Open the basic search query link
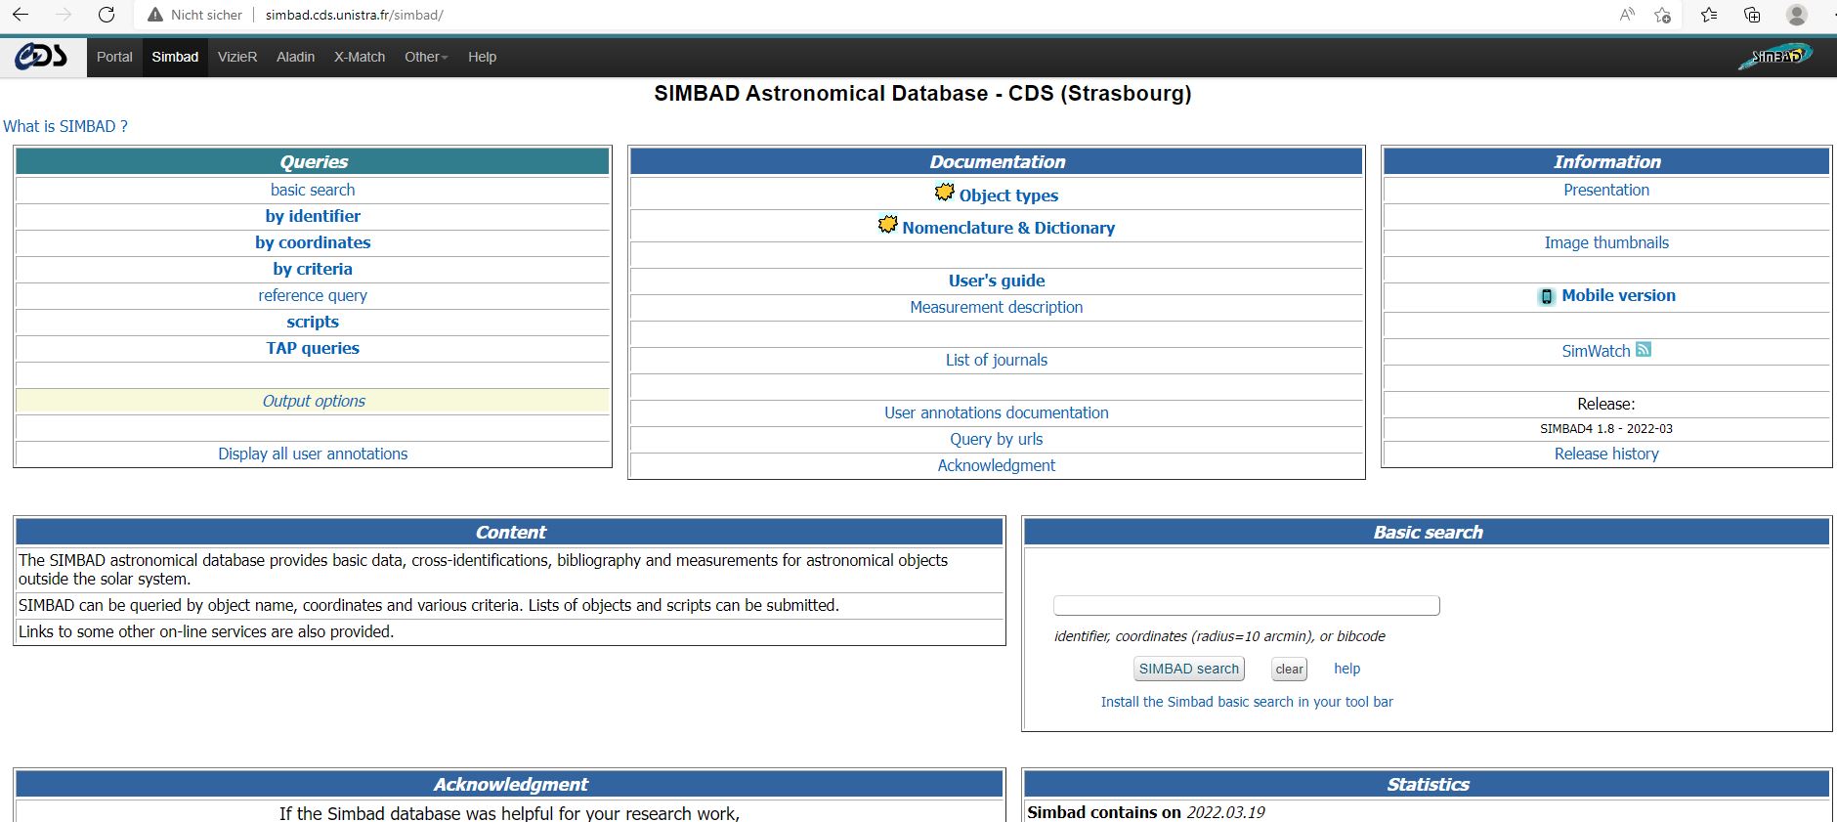Screen dimensions: 1837x822 pyautogui.click(x=313, y=190)
